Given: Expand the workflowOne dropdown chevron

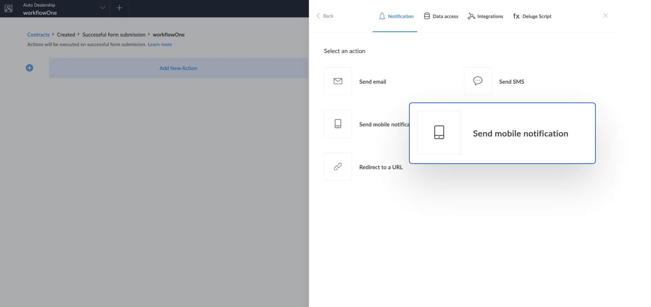Looking at the screenshot, I should pos(103,8).
